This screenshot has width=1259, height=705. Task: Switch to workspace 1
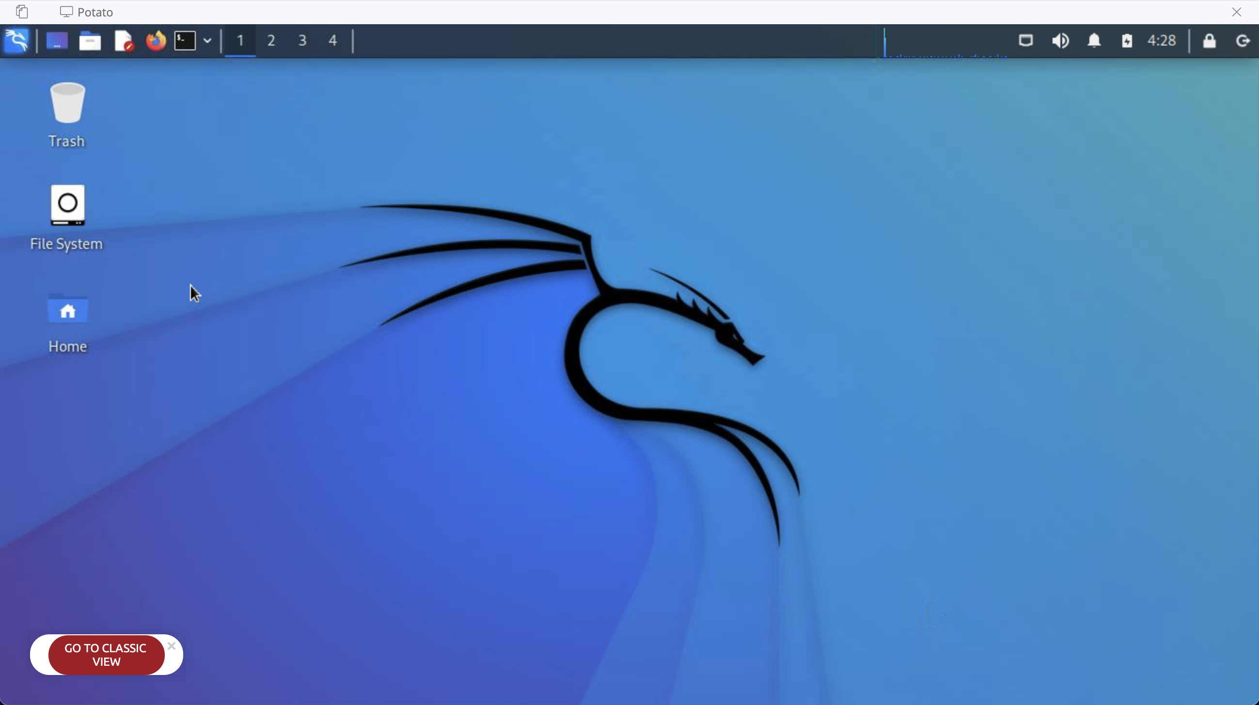click(240, 41)
